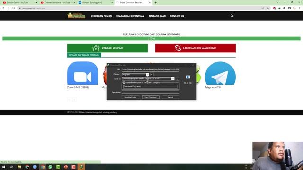
Task: Click the house icon on Kembali ke Home
Action: 96,48
